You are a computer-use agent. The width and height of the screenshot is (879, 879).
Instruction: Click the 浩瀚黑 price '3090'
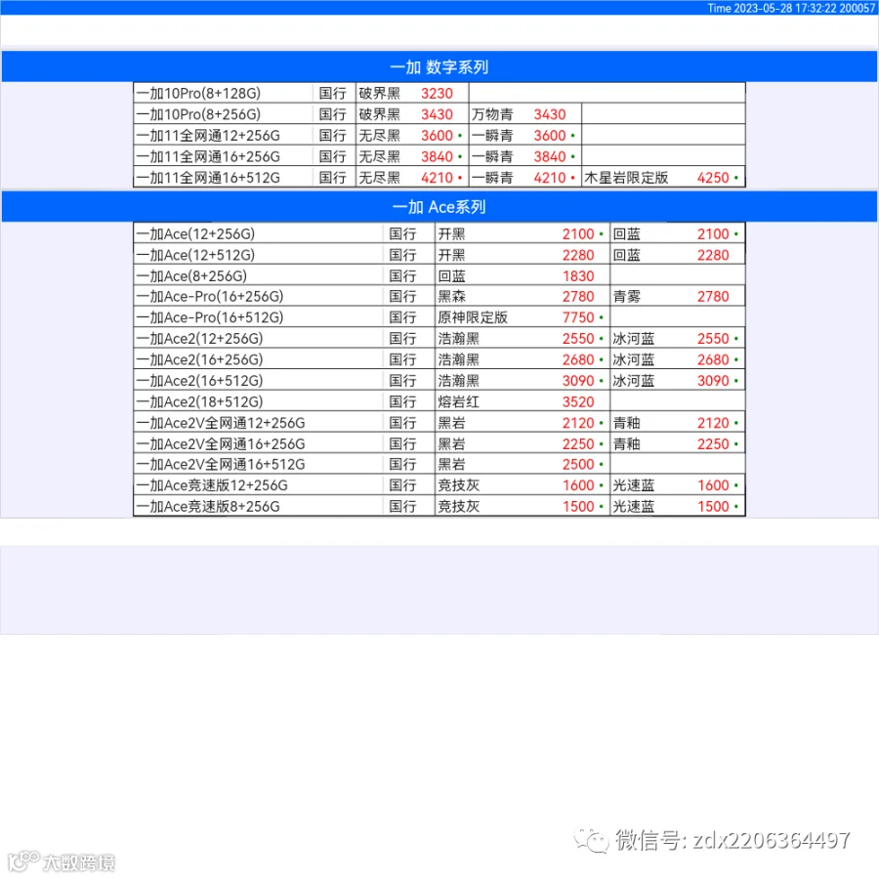pyautogui.click(x=578, y=381)
